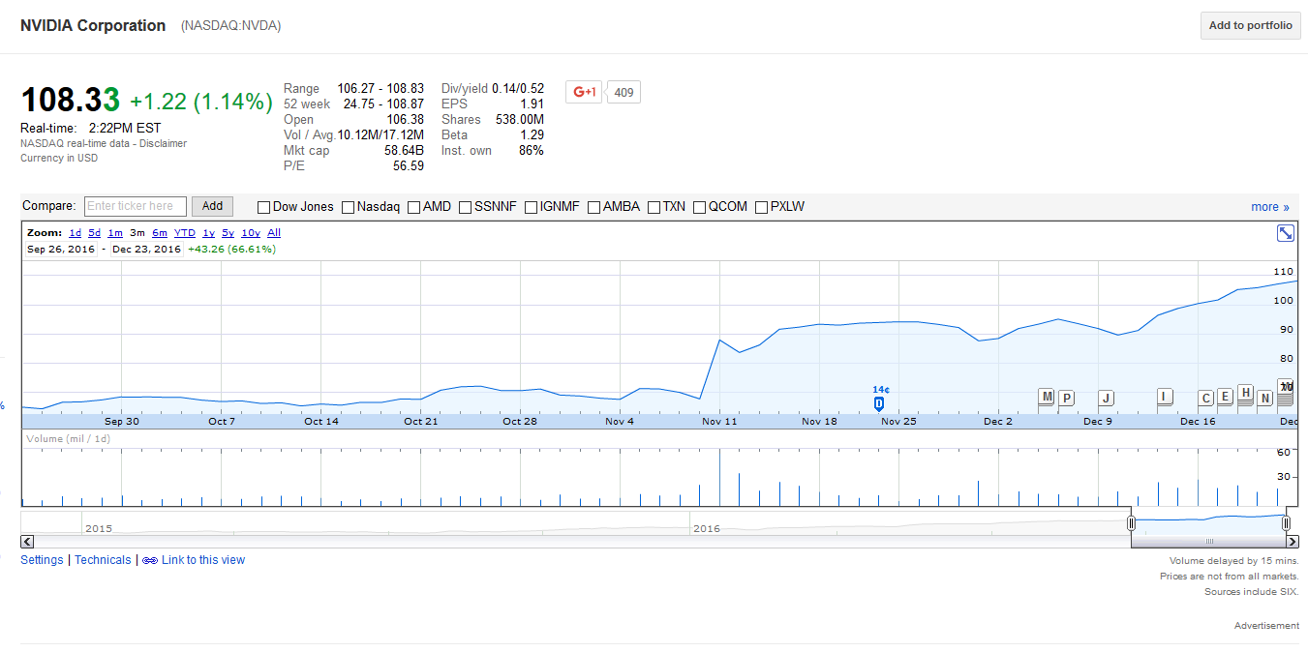The image size is (1308, 652).
Task: Open news flag C on chart
Action: coord(1205,398)
